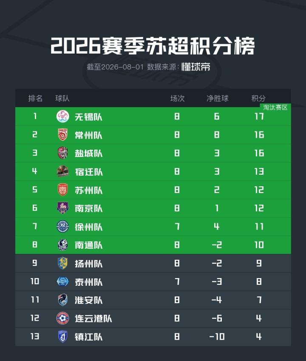Select the 连云港队 soccer ball badge
The width and height of the screenshot is (306, 361).
pyautogui.click(x=62, y=318)
